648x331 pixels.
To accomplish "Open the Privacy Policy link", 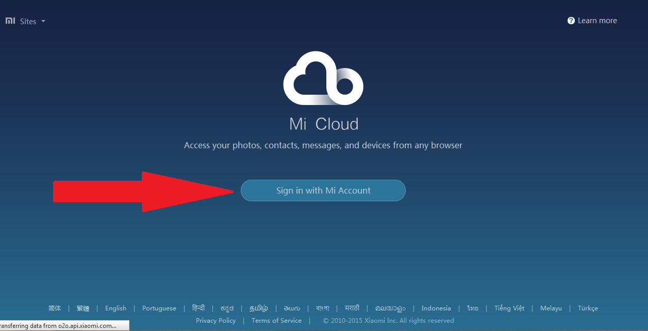I will (x=215, y=320).
